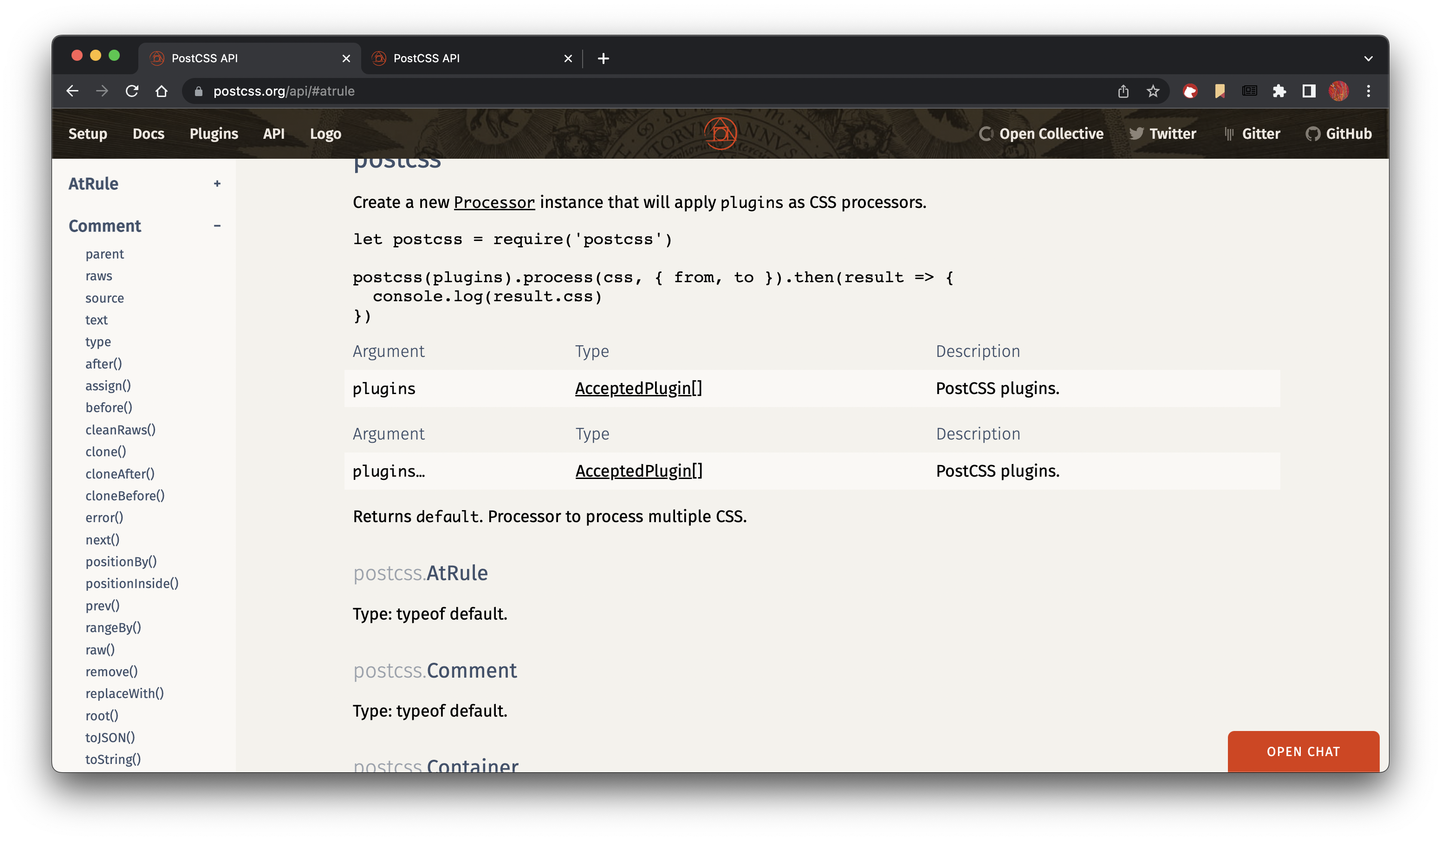Select error() in sidebar list
The width and height of the screenshot is (1441, 841).
(104, 518)
